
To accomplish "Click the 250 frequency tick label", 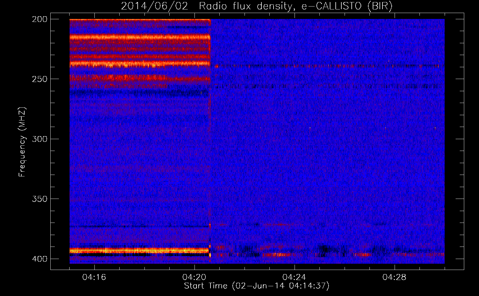I will tap(40, 79).
